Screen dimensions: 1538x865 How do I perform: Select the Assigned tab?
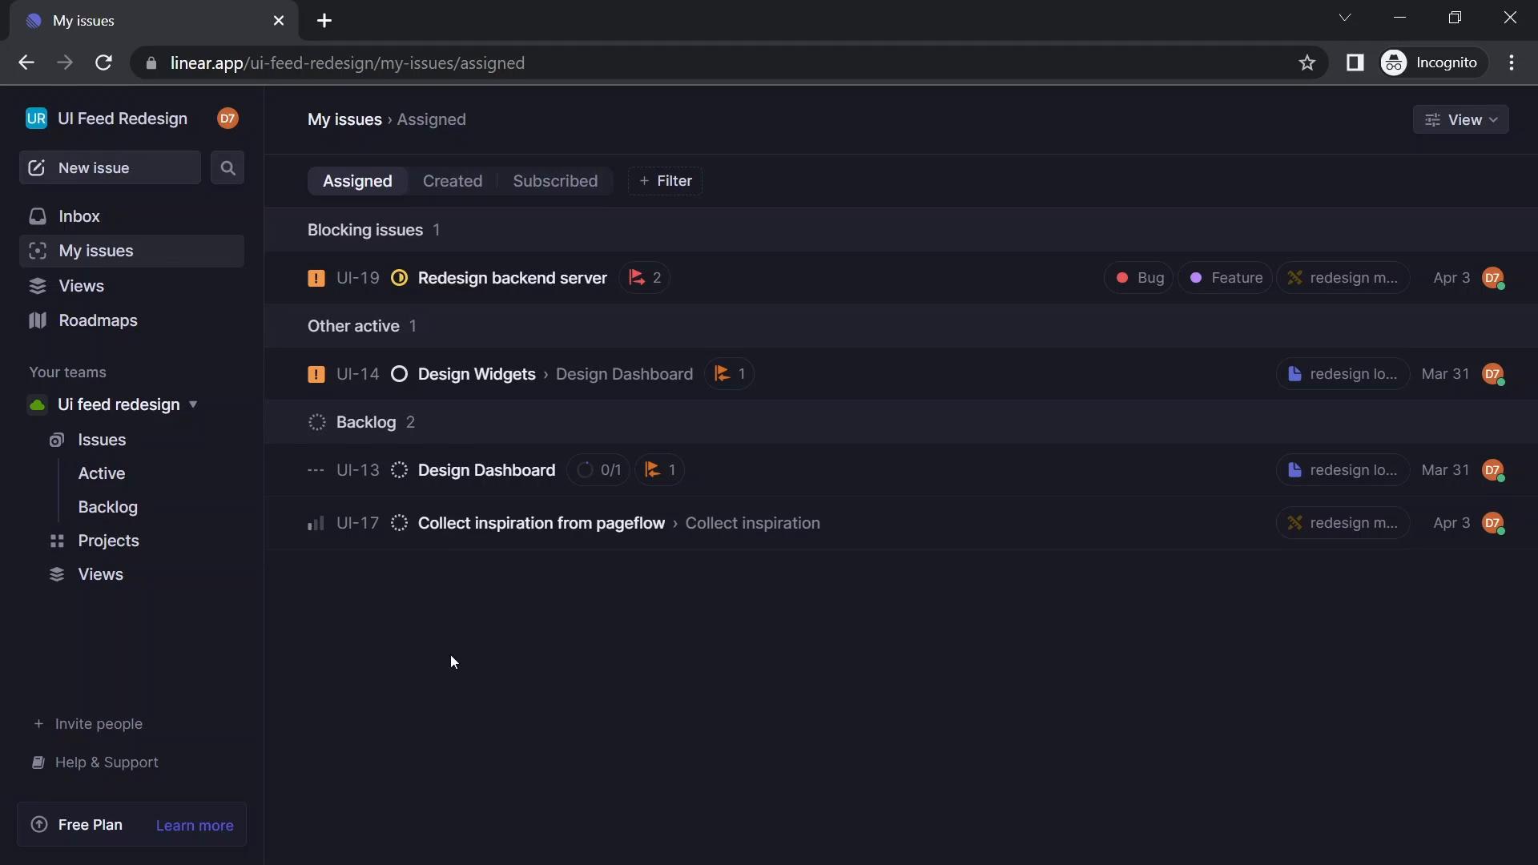(357, 180)
